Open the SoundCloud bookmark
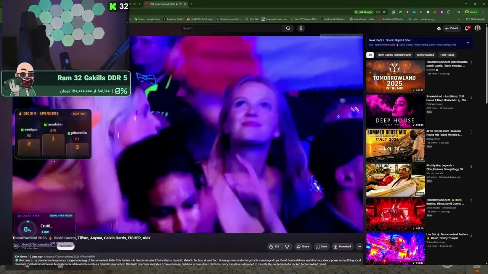The image size is (488, 274). [x=362, y=19]
